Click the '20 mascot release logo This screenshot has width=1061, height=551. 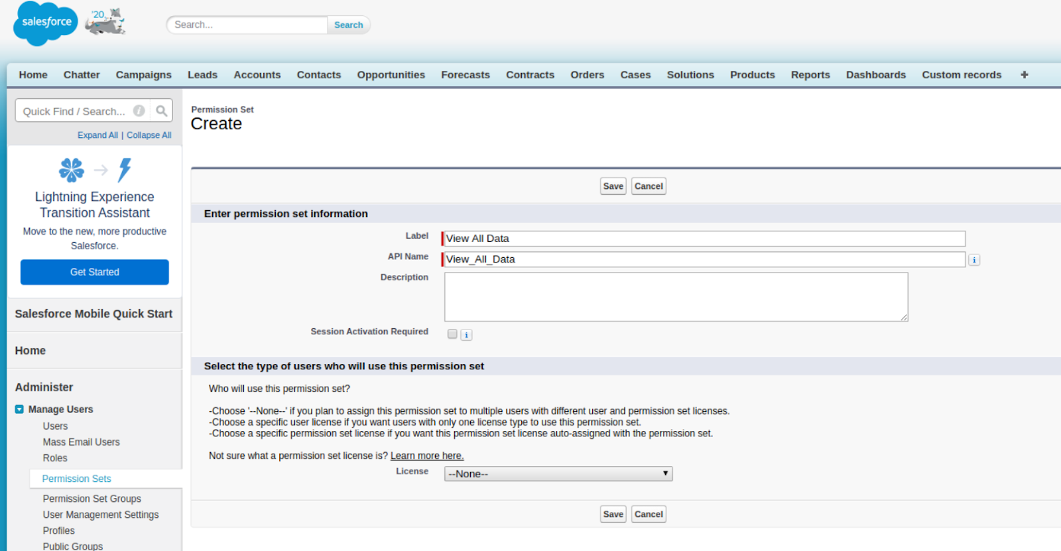point(105,22)
